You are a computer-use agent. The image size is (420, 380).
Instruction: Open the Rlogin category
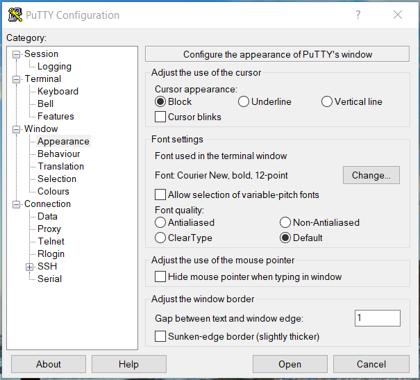pos(51,254)
